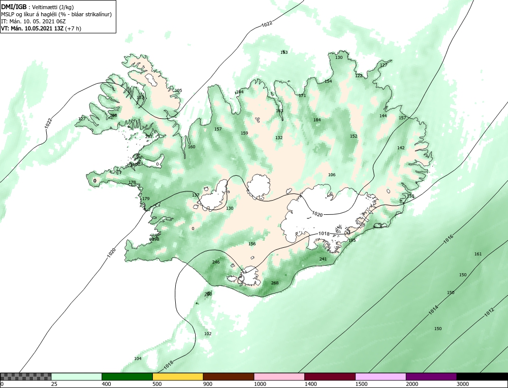Click the map value "122"
The width and height of the screenshot is (508, 388).
coord(359,76)
